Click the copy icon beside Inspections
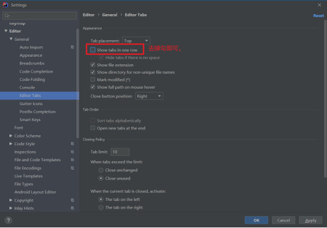Screen dimensions: 327x228 tap(72, 152)
